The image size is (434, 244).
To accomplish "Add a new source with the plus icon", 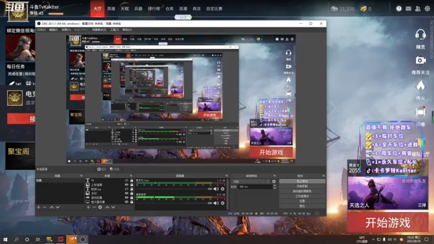I will pyautogui.click(x=88, y=207).
